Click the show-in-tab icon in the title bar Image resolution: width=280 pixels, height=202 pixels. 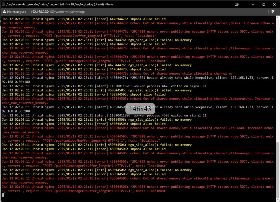[237, 4]
